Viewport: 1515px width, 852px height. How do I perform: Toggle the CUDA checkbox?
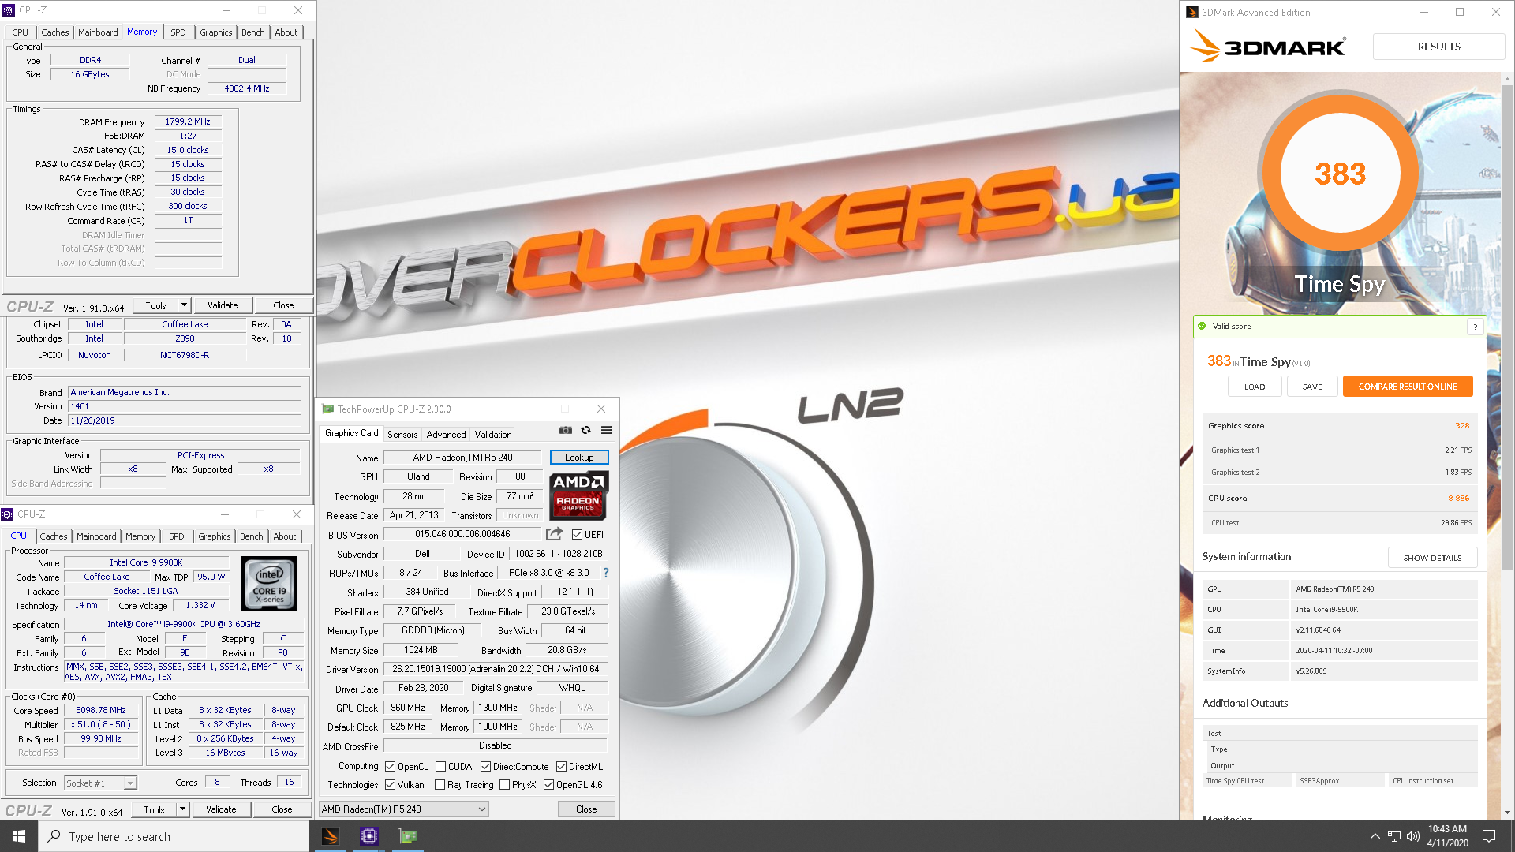pos(440,767)
